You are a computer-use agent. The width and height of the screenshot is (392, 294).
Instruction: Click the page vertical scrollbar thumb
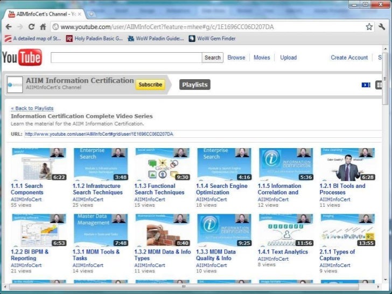[385, 79]
